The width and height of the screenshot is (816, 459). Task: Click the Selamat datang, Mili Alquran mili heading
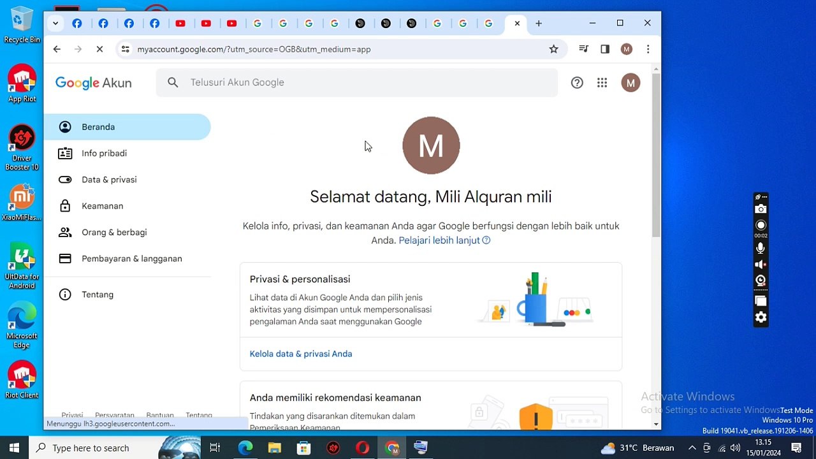(x=431, y=197)
